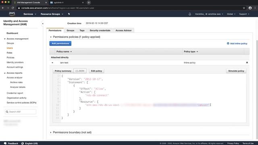Image resolution: width=258 pixels, height=145 pixels.
Task: Collapse the IAM sidebar with arrow handle
Action: click(x=43, y=23)
